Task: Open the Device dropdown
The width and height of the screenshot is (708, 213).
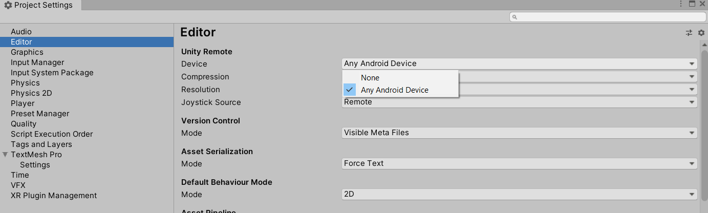Action: click(519, 63)
